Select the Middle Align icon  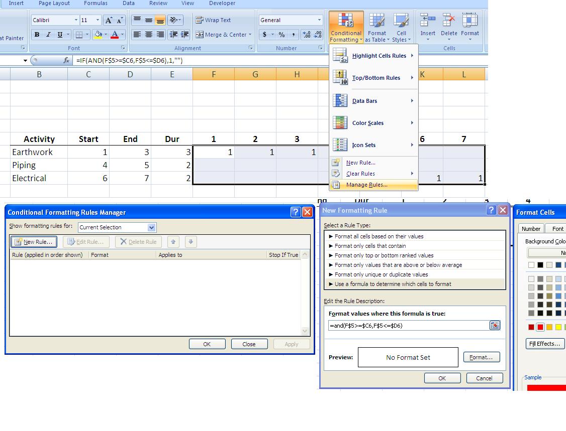[x=149, y=20]
